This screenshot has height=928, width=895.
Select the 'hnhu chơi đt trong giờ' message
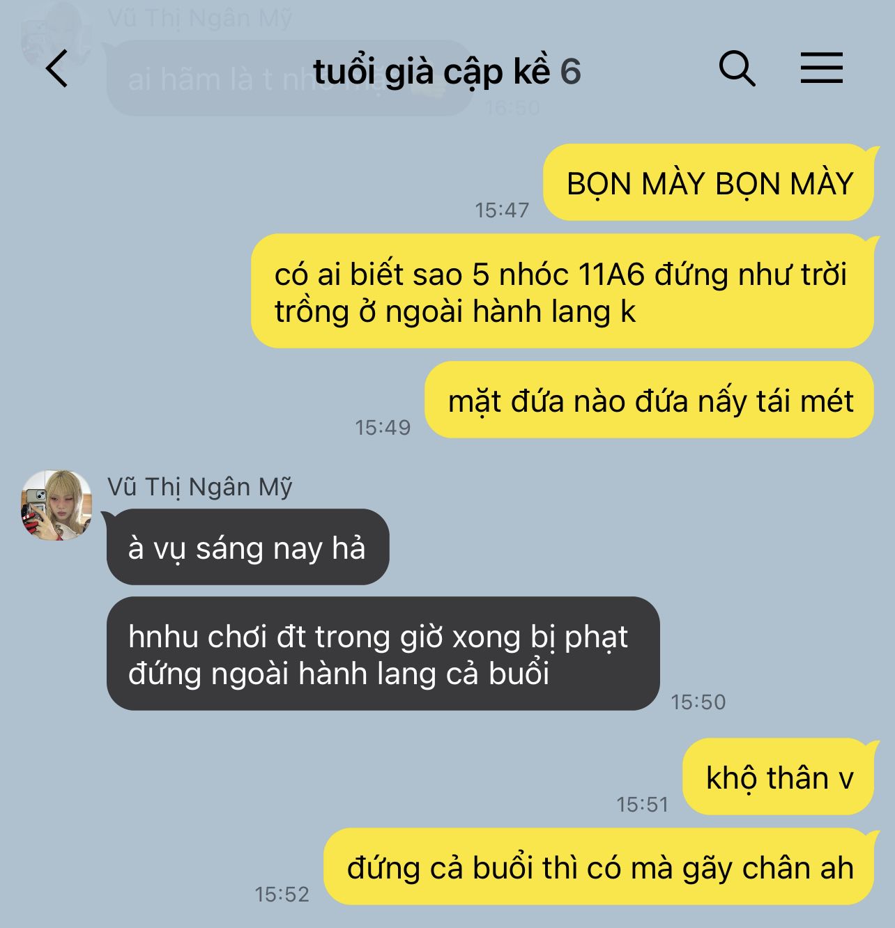coord(383,654)
